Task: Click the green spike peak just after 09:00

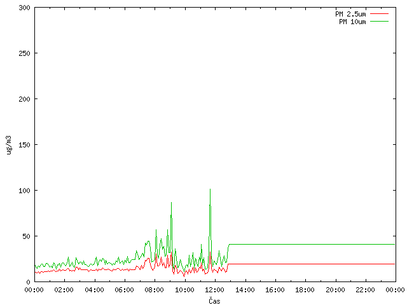Action: pos(171,203)
